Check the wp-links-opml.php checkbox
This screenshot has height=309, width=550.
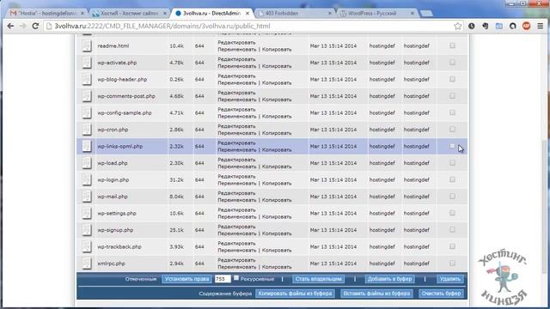(x=452, y=146)
